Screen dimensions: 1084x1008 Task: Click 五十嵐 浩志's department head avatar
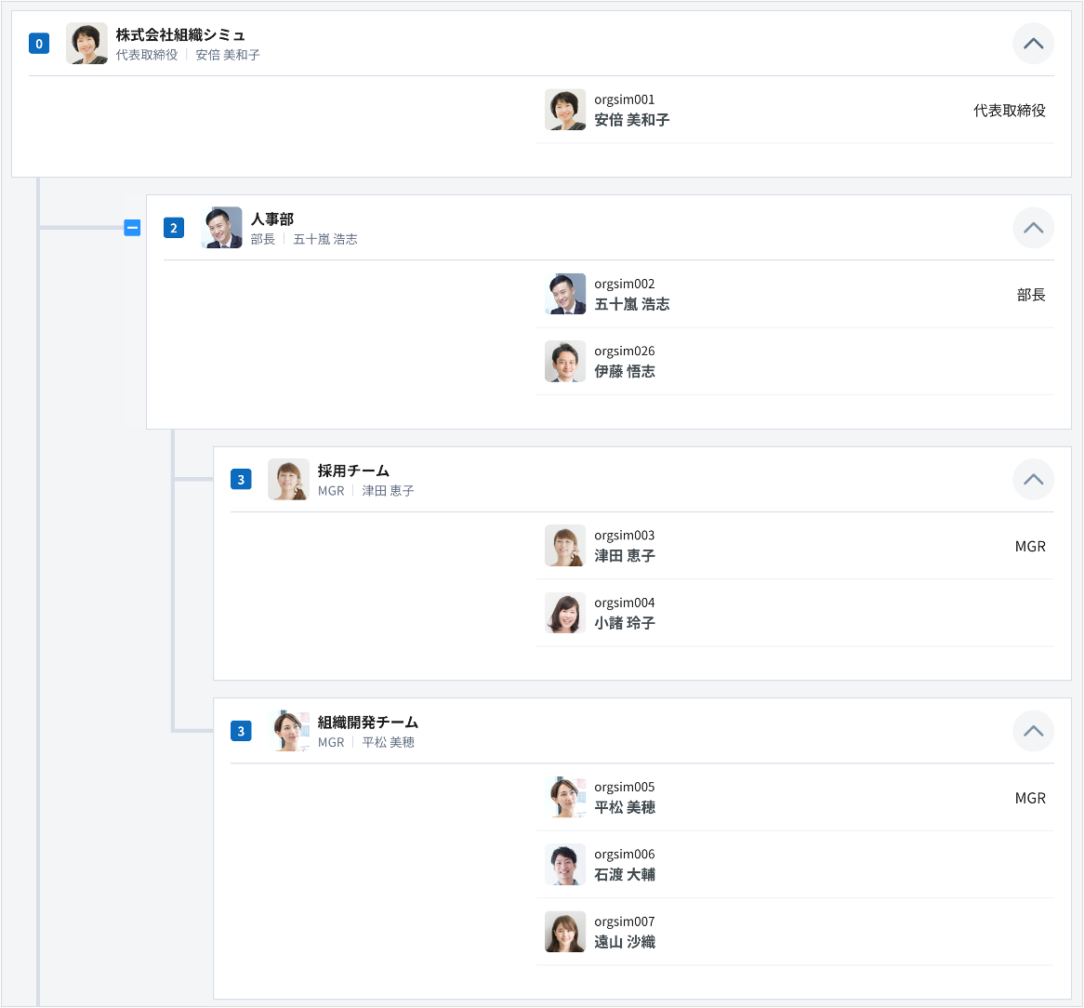[x=221, y=227]
